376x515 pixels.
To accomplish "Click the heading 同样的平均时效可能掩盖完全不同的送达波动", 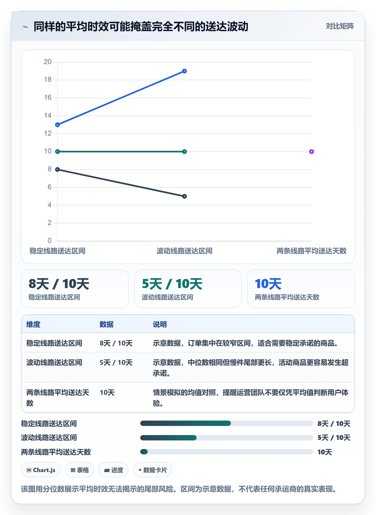I will coord(141,27).
